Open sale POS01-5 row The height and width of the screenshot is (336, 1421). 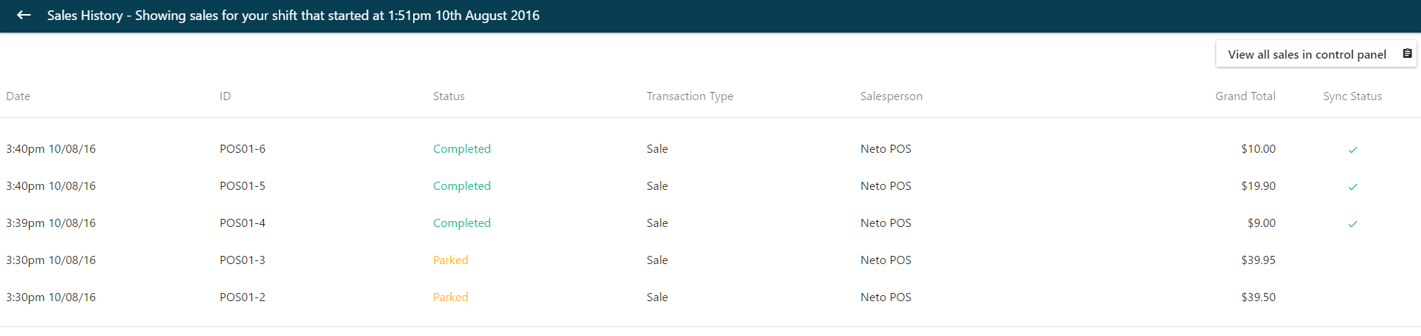pos(710,186)
